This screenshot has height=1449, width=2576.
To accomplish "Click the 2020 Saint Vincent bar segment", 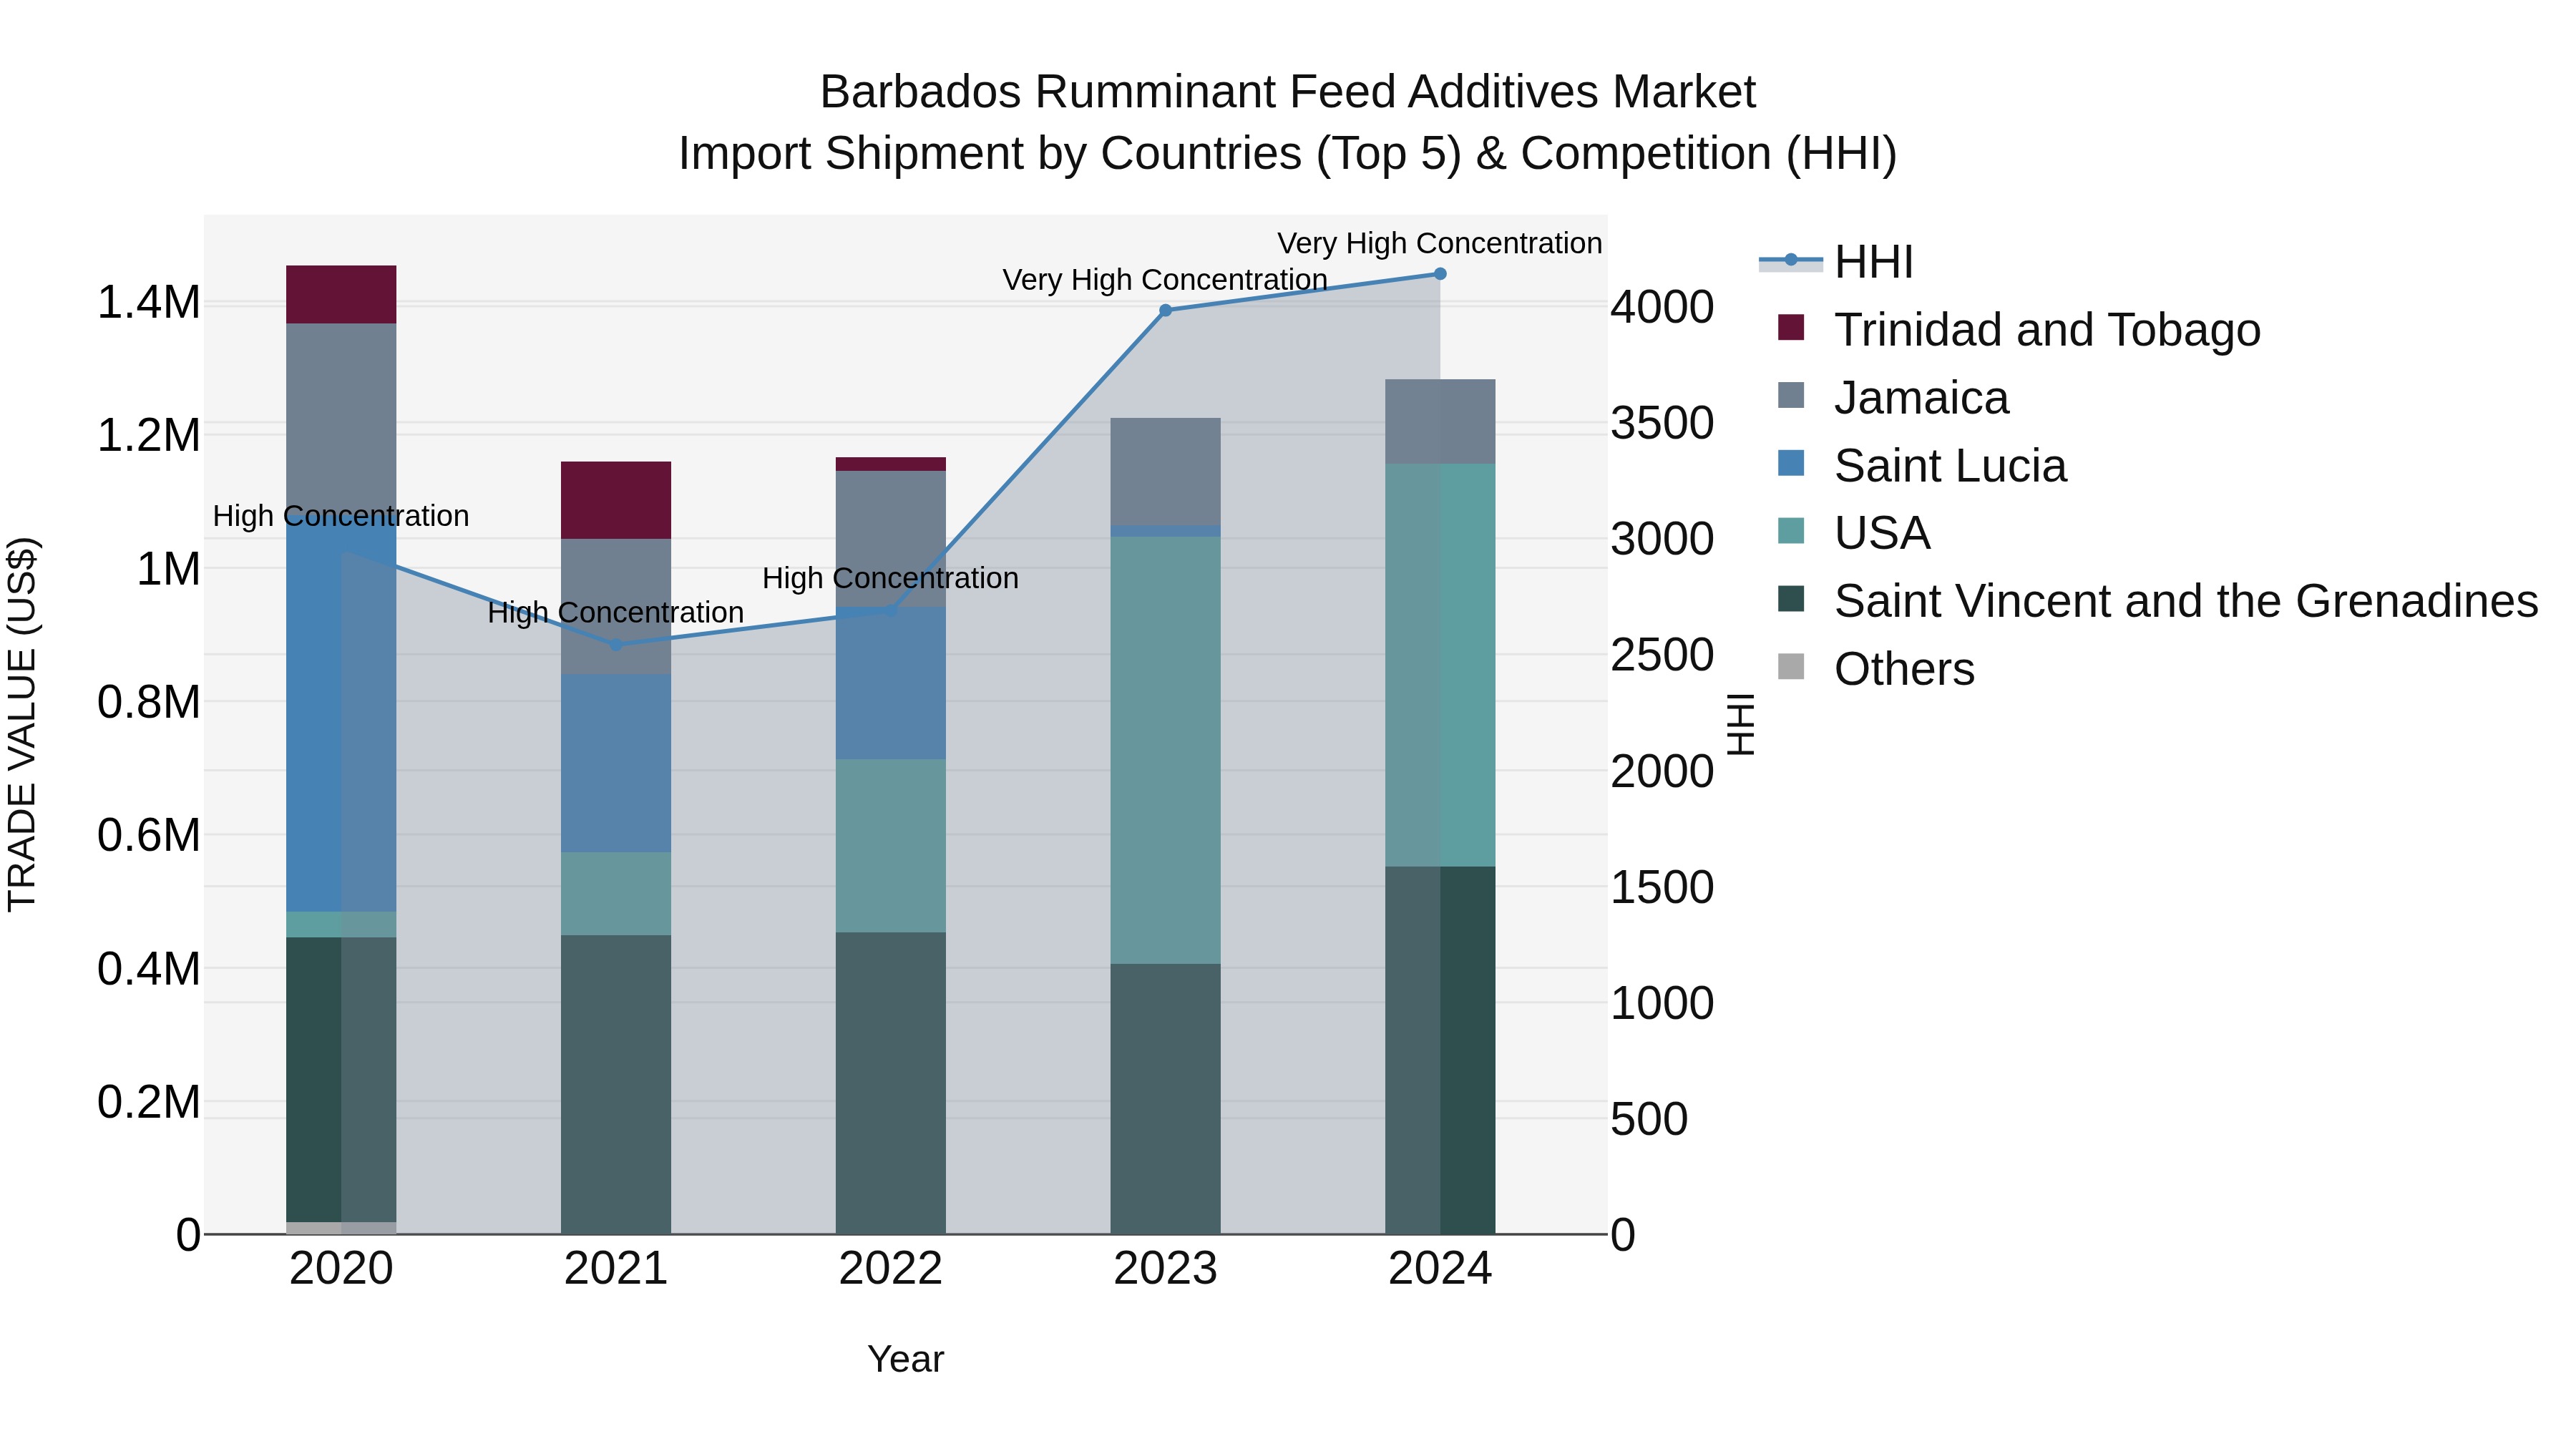I will coord(341,1080).
